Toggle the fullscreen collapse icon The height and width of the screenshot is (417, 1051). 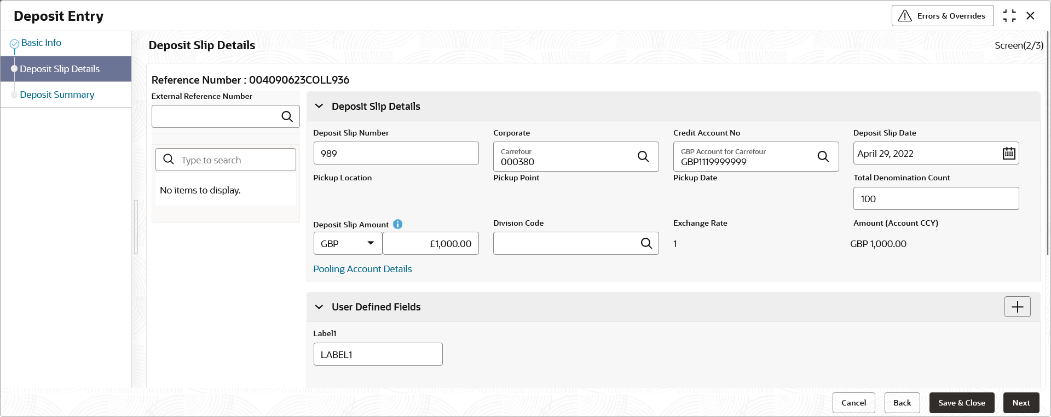tap(1009, 16)
